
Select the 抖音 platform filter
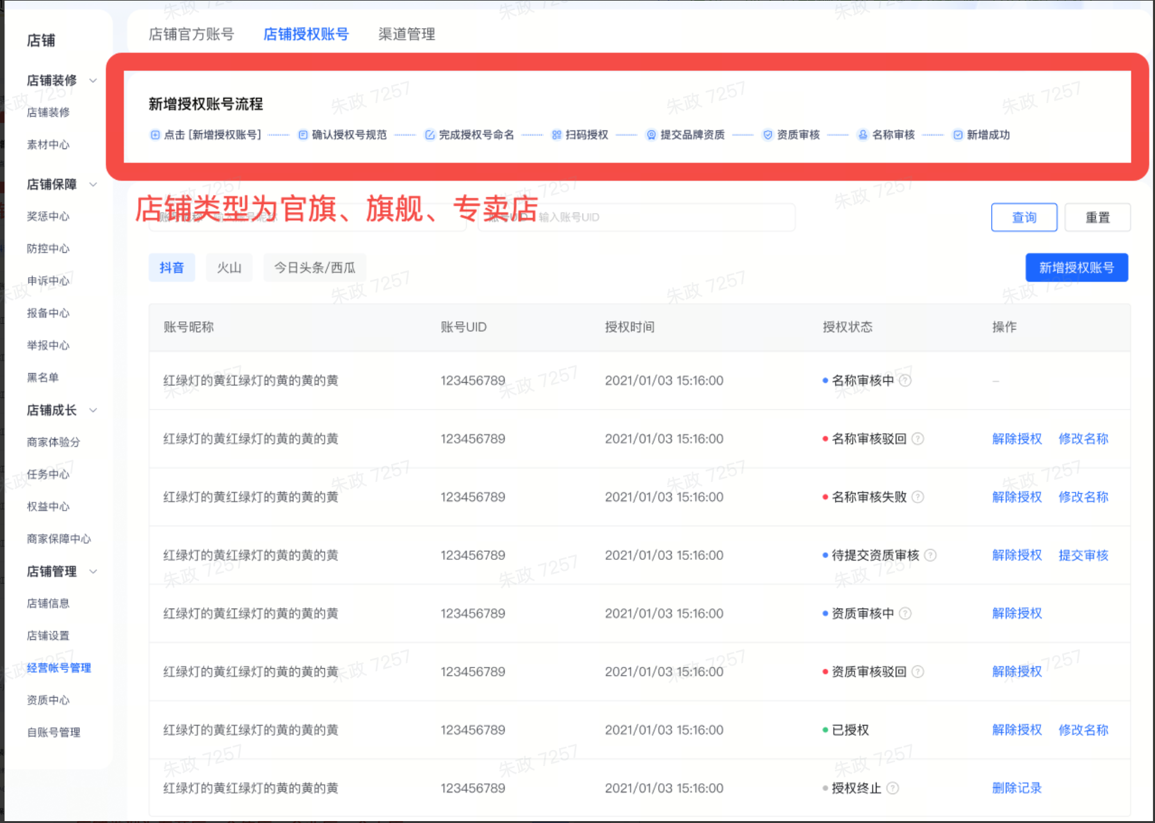click(172, 268)
